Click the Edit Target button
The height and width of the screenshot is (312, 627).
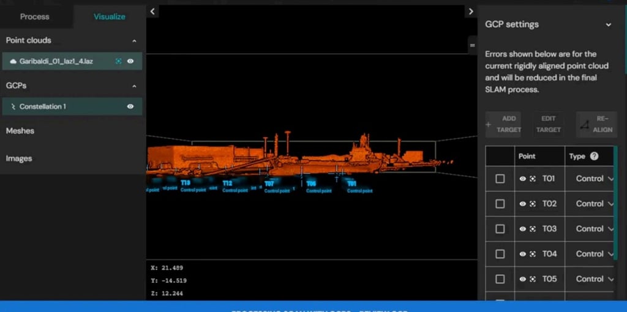(x=549, y=124)
